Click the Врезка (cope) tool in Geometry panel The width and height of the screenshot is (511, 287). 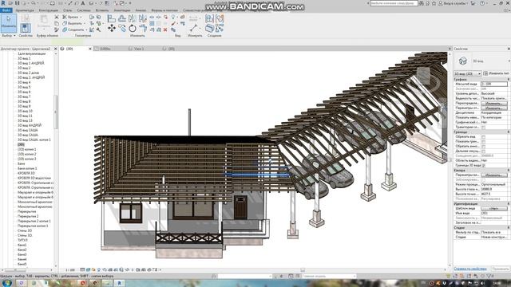(72, 17)
